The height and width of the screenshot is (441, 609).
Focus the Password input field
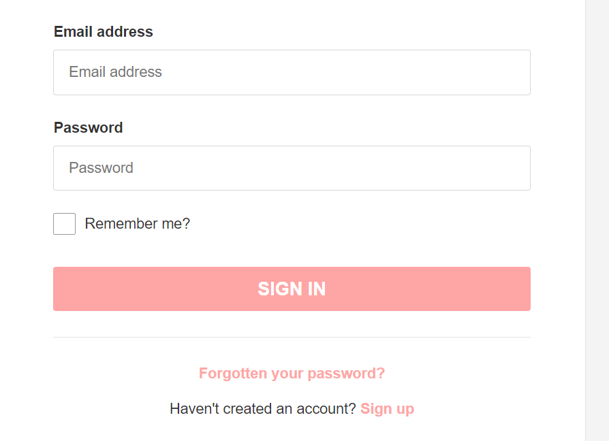(292, 168)
